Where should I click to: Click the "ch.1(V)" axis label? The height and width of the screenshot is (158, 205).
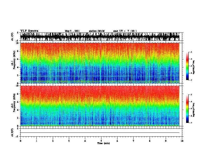click(12, 37)
